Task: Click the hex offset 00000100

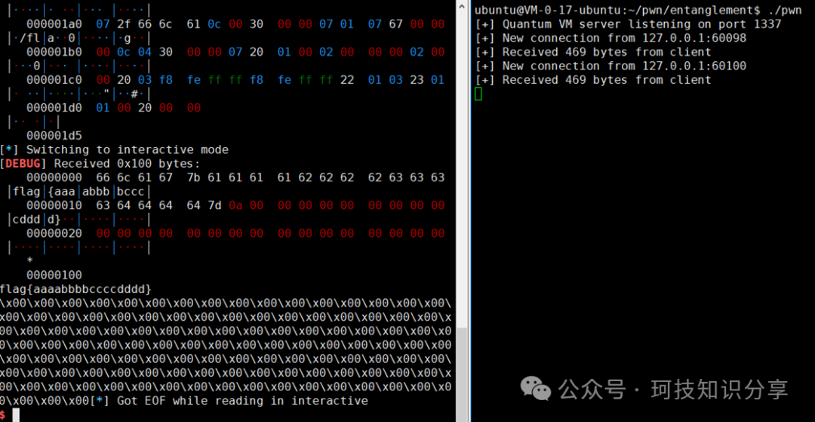Action: [x=54, y=275]
